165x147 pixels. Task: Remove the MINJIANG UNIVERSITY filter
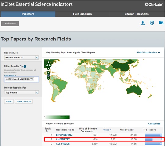point(7,79)
